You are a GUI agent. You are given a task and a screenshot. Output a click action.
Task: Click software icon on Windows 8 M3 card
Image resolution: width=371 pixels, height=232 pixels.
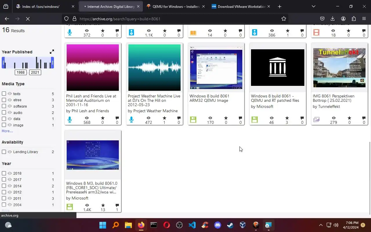tap(70, 207)
